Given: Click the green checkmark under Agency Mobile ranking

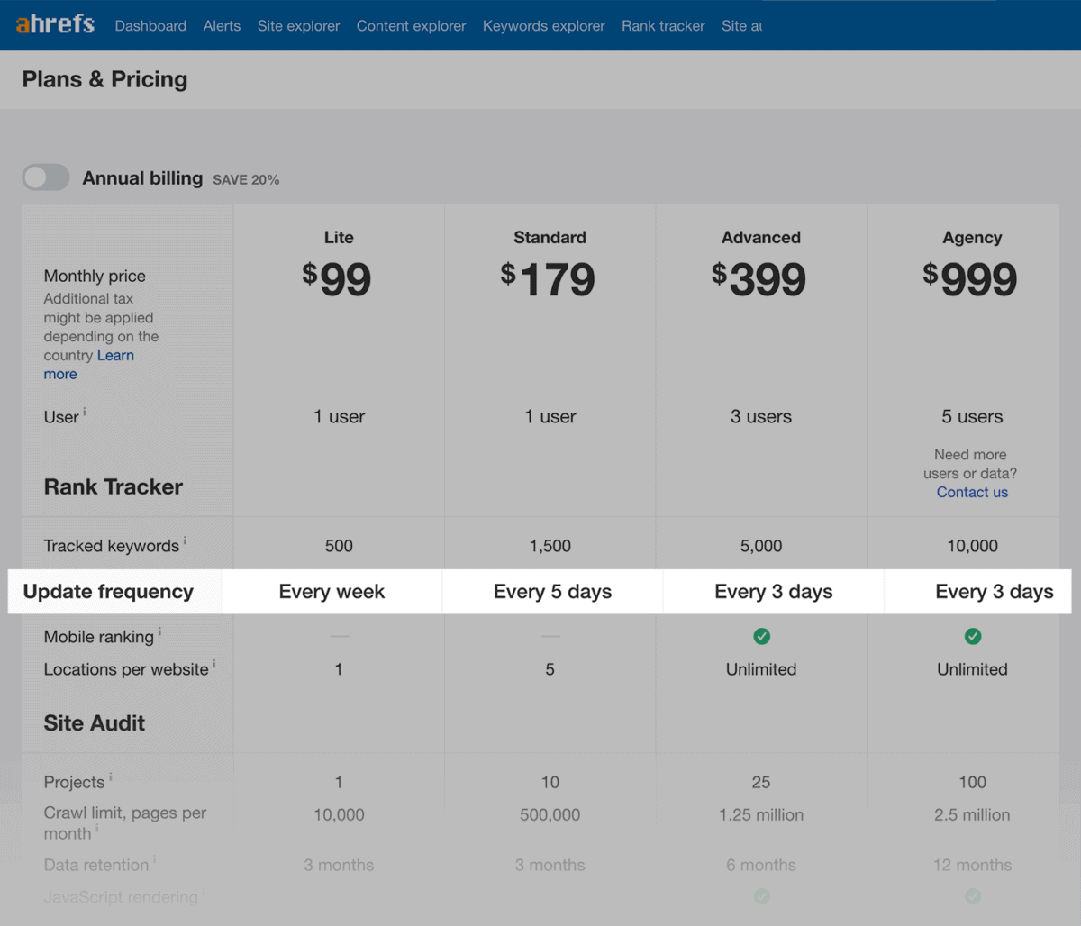Looking at the screenshot, I should click(x=972, y=636).
